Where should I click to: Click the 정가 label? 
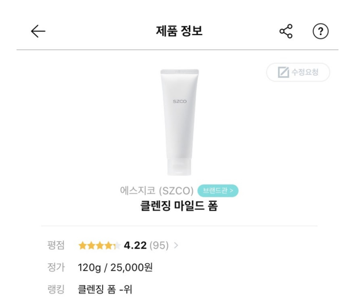coord(56,267)
